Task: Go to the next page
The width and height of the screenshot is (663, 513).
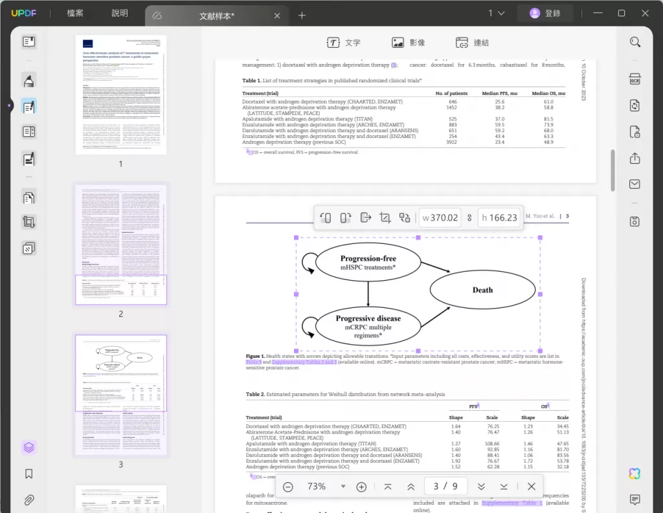Action: tap(481, 487)
